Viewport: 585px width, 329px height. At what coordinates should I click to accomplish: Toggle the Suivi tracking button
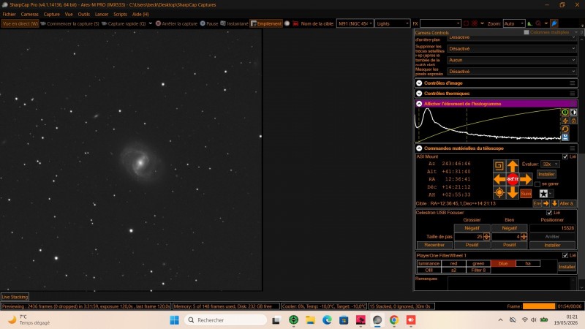(526, 194)
